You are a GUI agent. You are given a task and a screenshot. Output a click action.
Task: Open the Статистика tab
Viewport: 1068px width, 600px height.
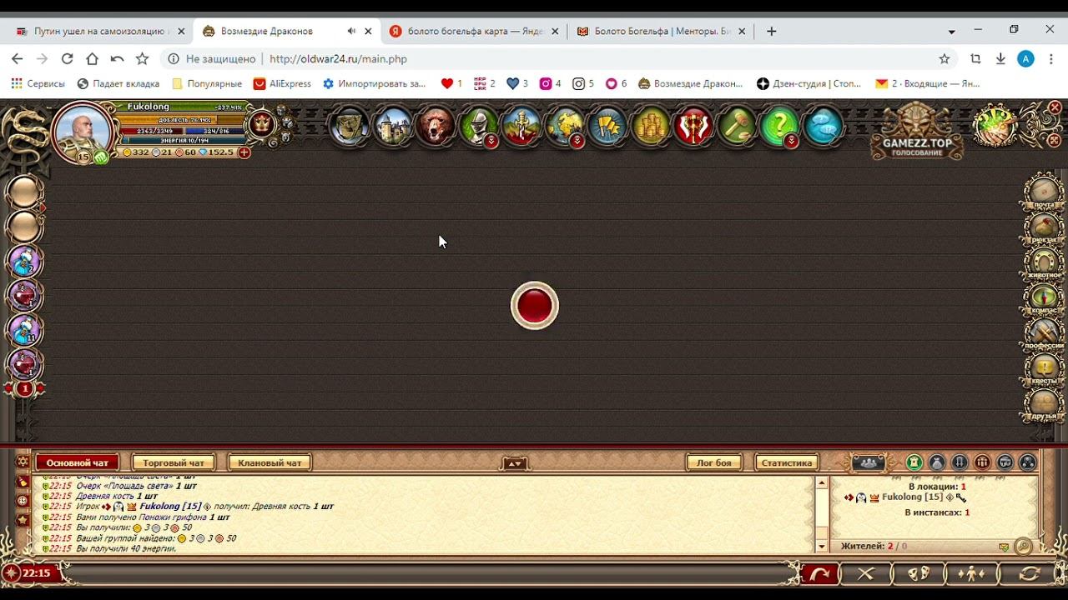point(787,462)
